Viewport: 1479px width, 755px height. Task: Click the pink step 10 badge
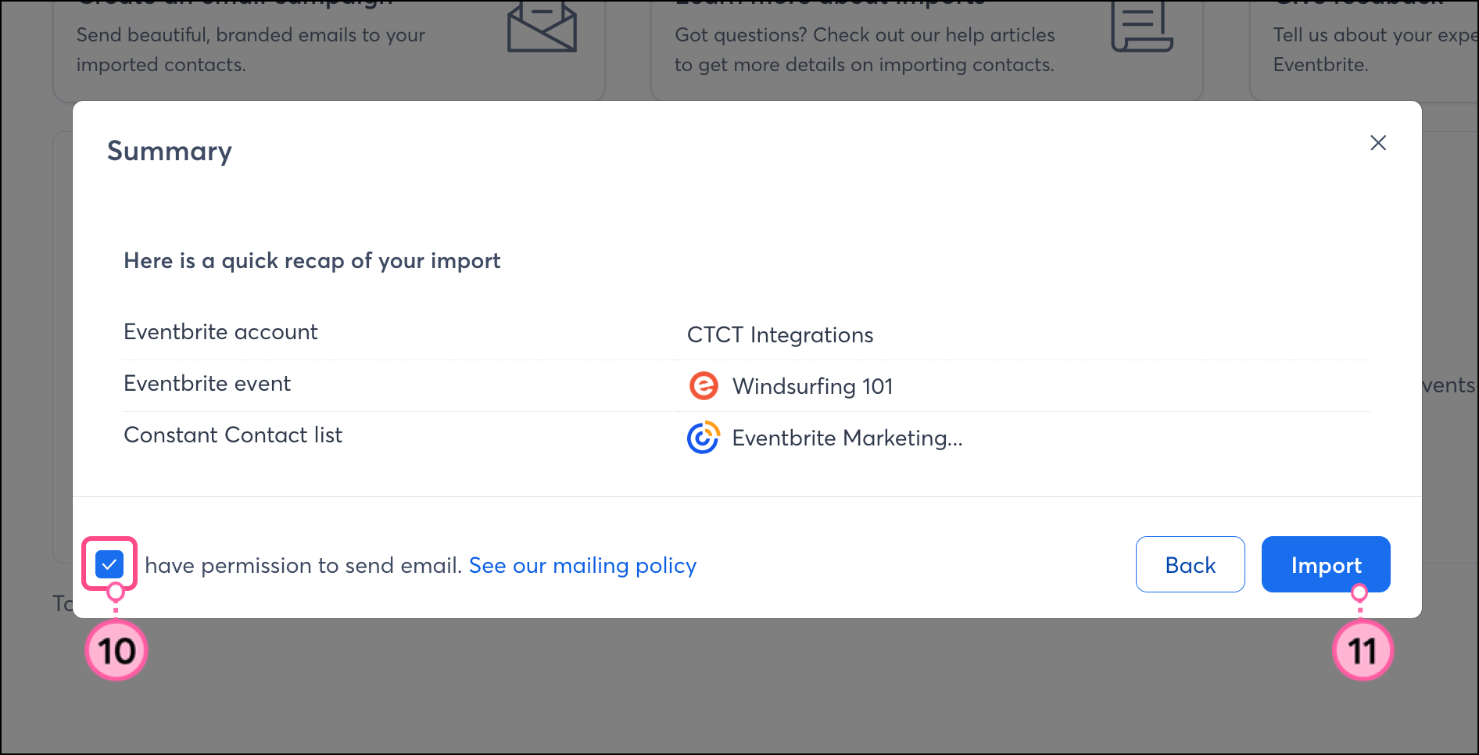point(116,650)
